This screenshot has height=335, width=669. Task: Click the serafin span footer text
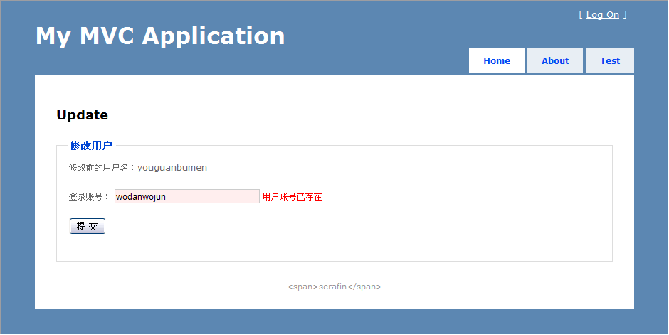tap(334, 287)
